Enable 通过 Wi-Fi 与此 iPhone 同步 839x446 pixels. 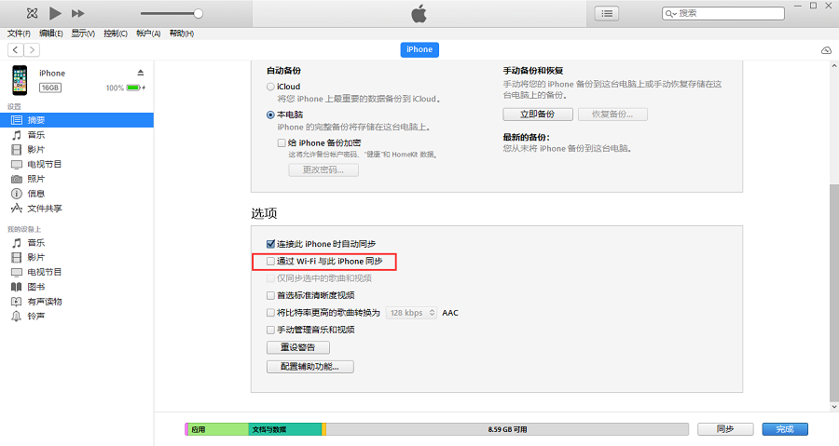click(270, 262)
